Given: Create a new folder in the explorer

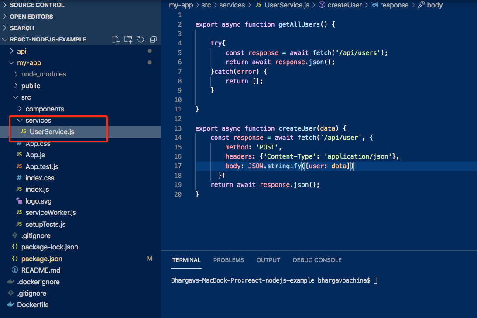Looking at the screenshot, I should point(128,39).
